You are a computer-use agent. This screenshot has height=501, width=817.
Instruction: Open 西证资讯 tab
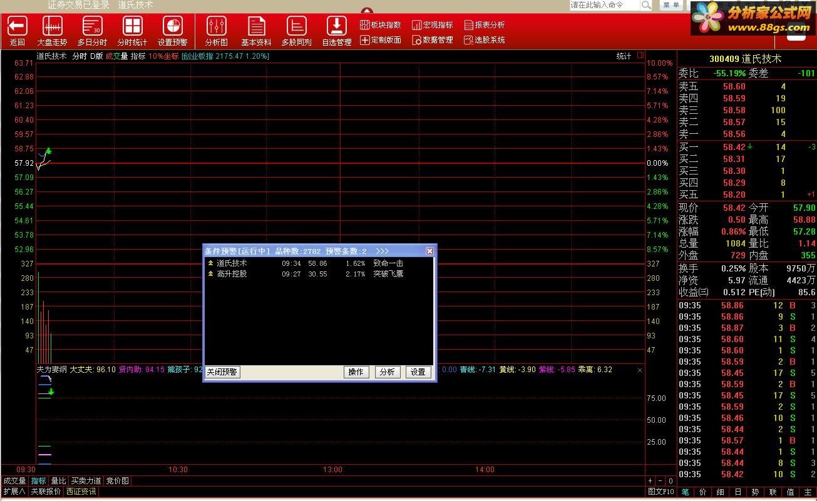[x=81, y=492]
